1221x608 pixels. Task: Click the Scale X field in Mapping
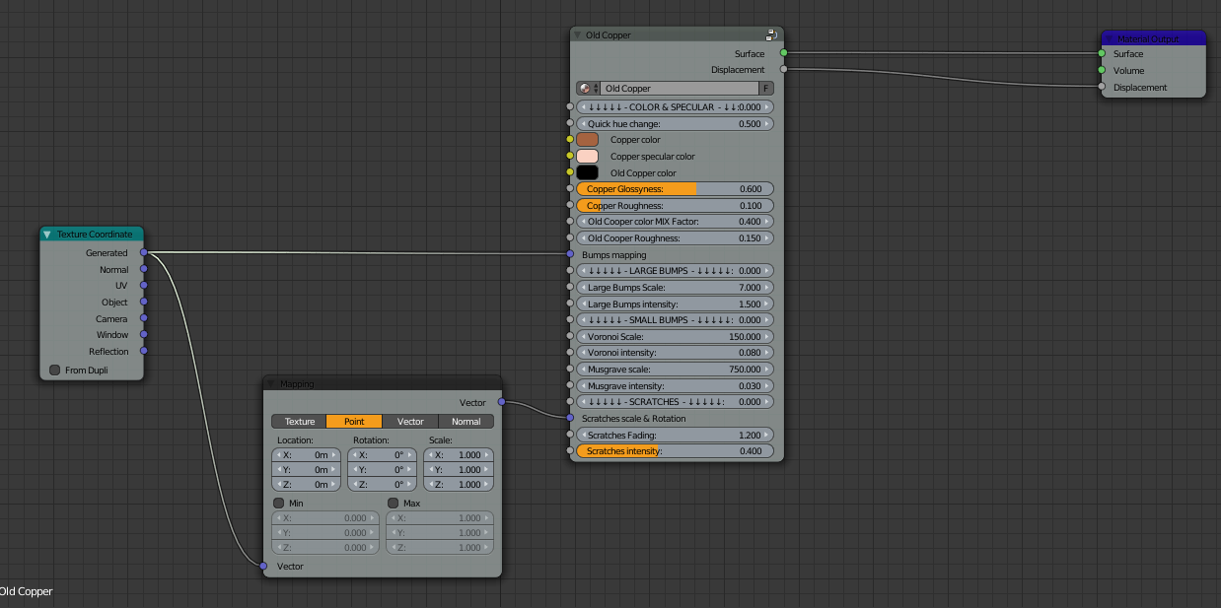pyautogui.click(x=459, y=455)
